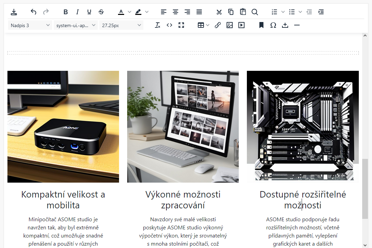The height and width of the screenshot is (248, 372).
Task: Insert a hyperlink using the link icon
Action: 218,25
